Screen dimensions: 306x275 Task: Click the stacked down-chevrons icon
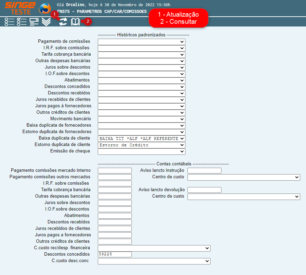[46, 22]
